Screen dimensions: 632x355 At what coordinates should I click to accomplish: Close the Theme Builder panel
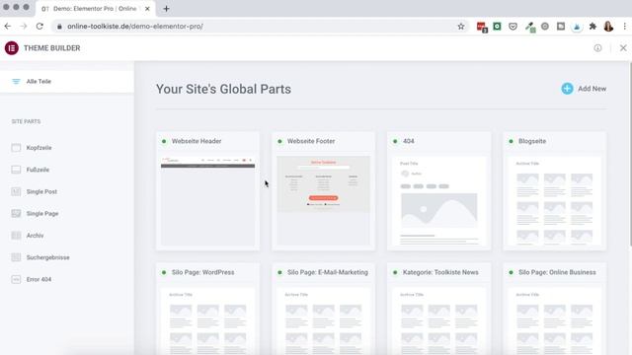point(623,48)
